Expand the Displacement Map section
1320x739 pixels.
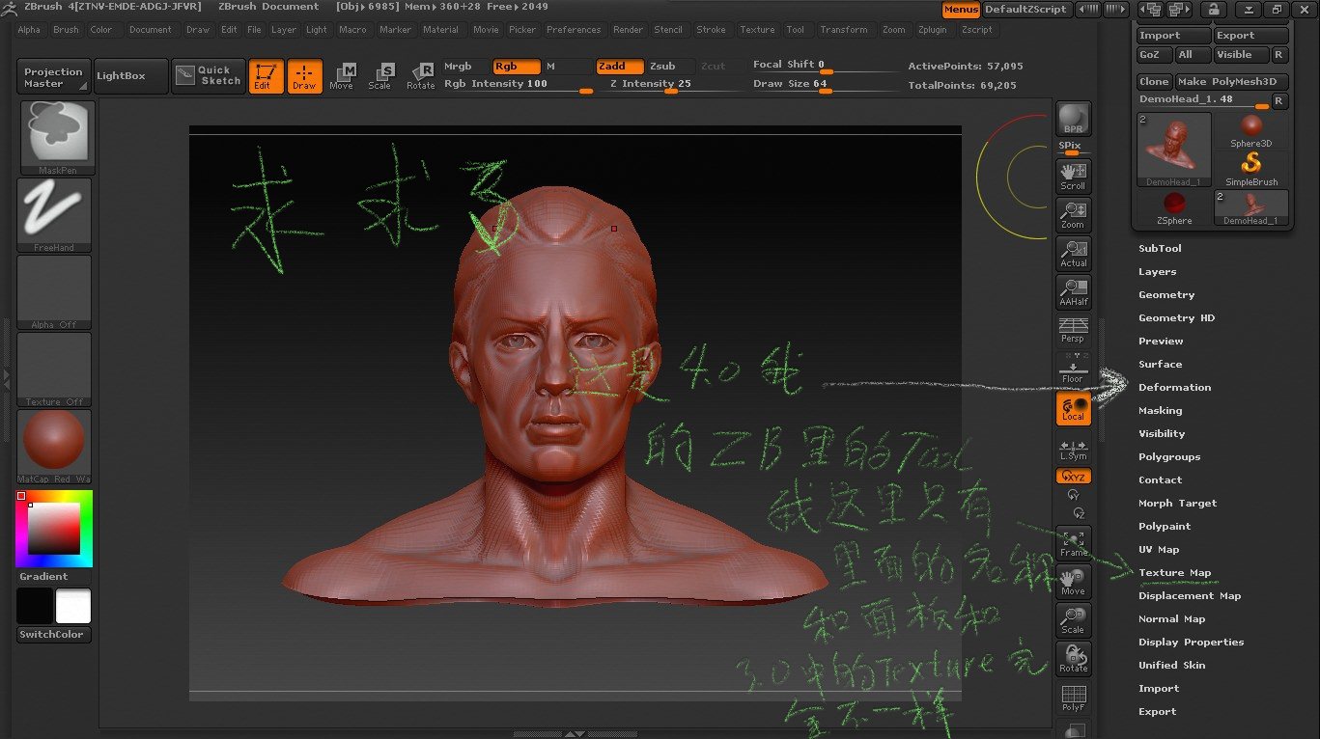1190,595
